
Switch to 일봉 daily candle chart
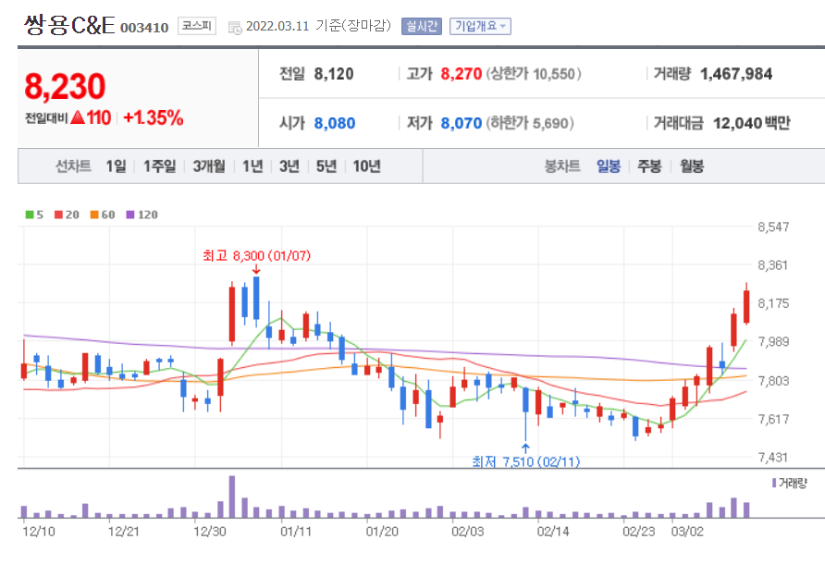tap(609, 166)
